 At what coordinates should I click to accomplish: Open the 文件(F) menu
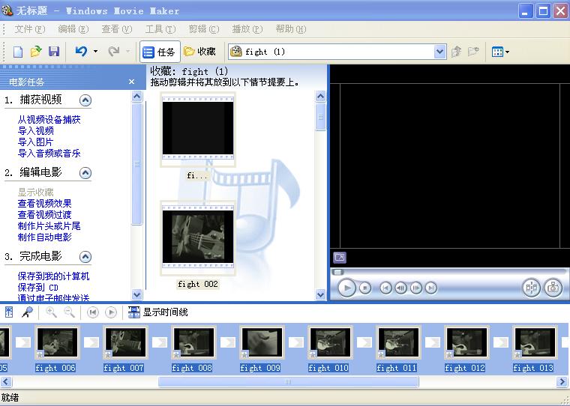coord(30,29)
